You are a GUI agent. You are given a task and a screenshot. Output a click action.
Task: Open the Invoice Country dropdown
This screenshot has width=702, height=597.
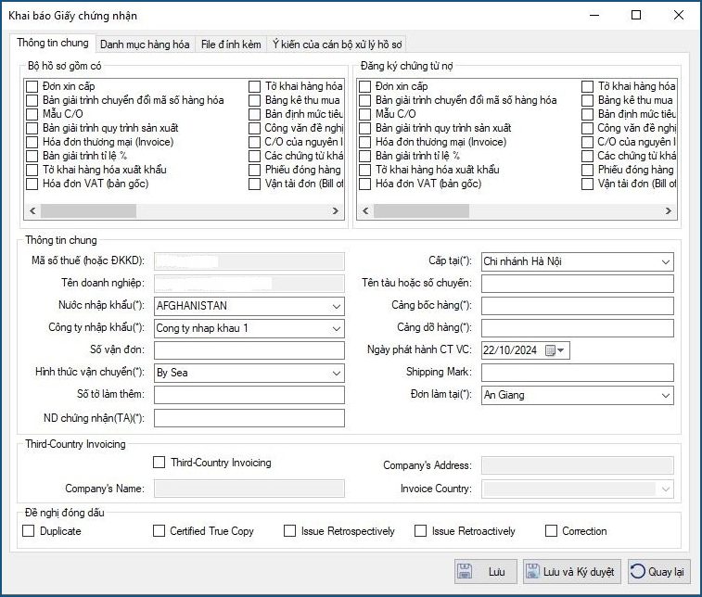tap(666, 489)
